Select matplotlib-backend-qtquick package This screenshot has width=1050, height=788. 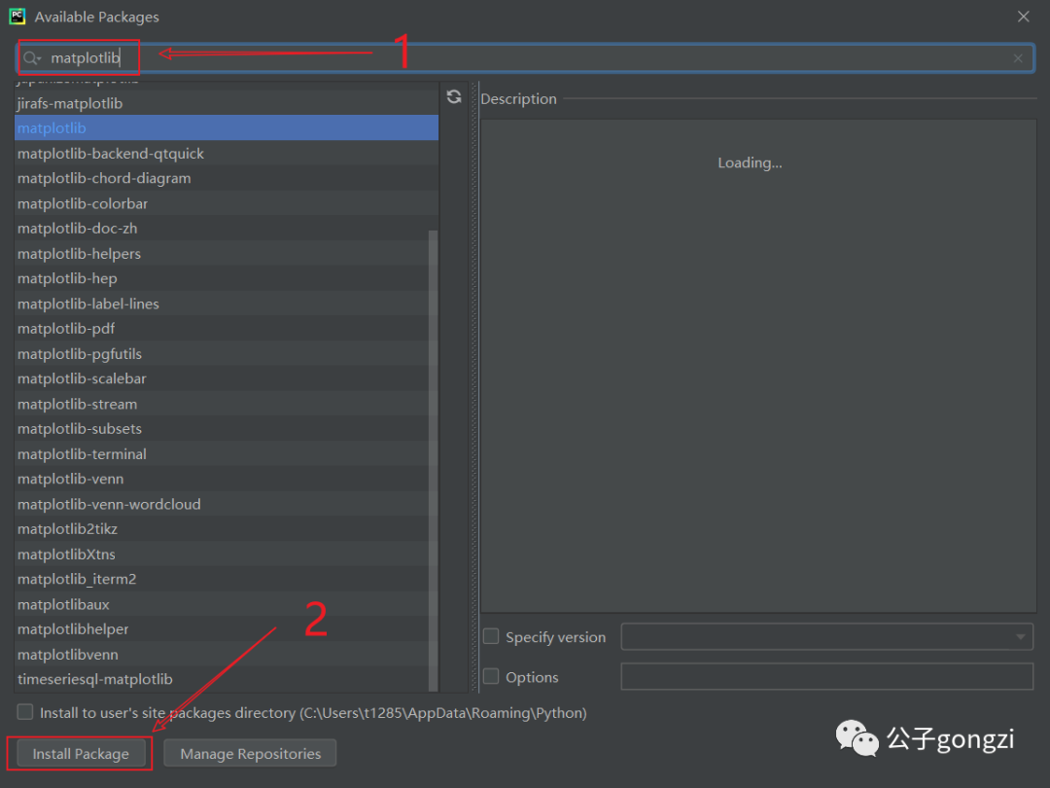coord(227,154)
